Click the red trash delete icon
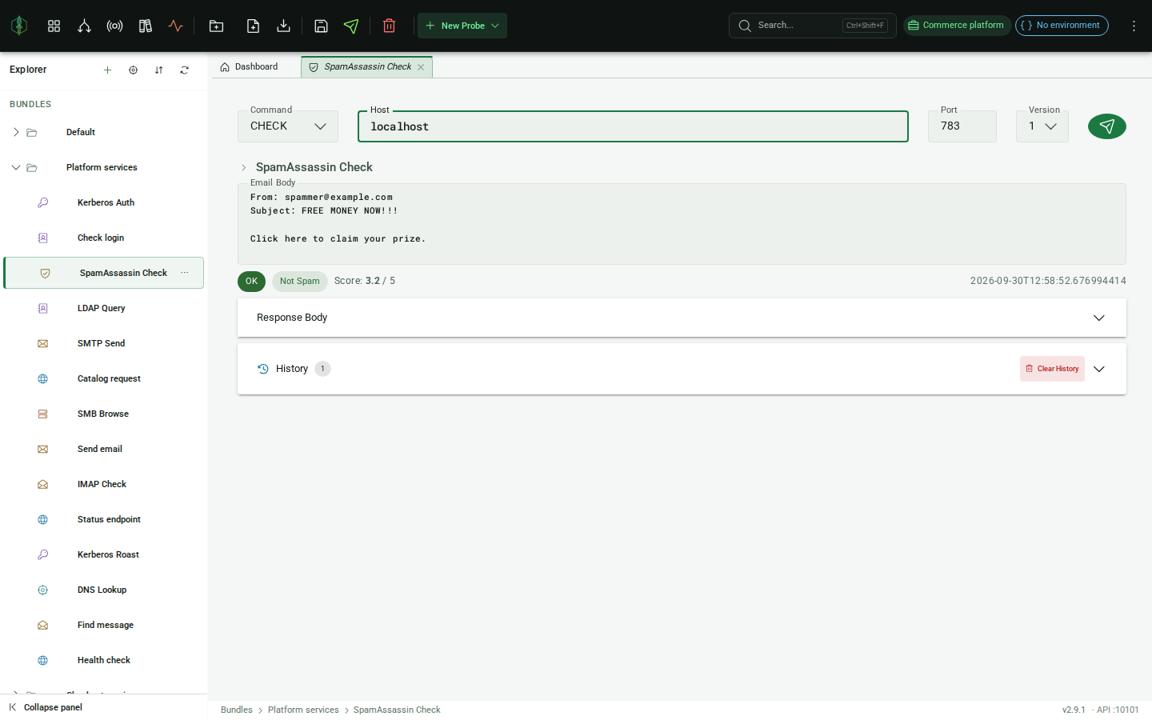1152x720 pixels. [389, 26]
